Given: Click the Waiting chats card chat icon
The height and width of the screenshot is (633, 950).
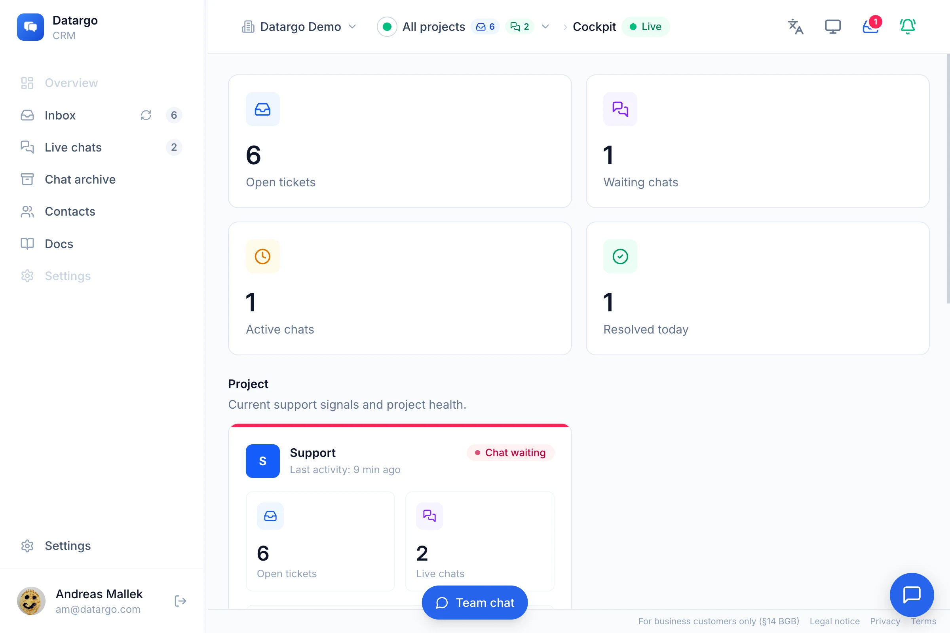Looking at the screenshot, I should (x=620, y=109).
